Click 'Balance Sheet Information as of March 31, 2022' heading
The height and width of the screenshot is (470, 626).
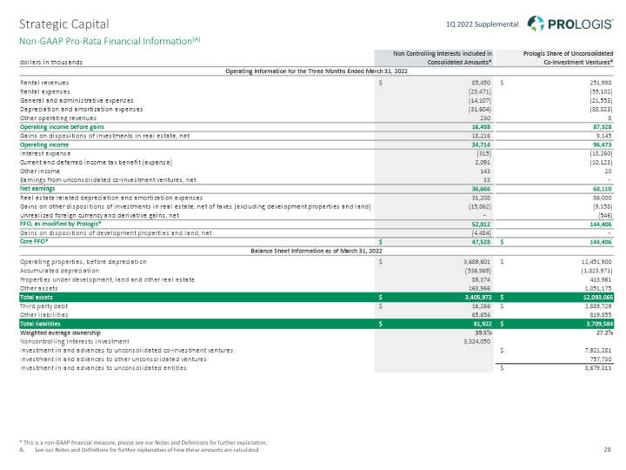tap(316, 251)
